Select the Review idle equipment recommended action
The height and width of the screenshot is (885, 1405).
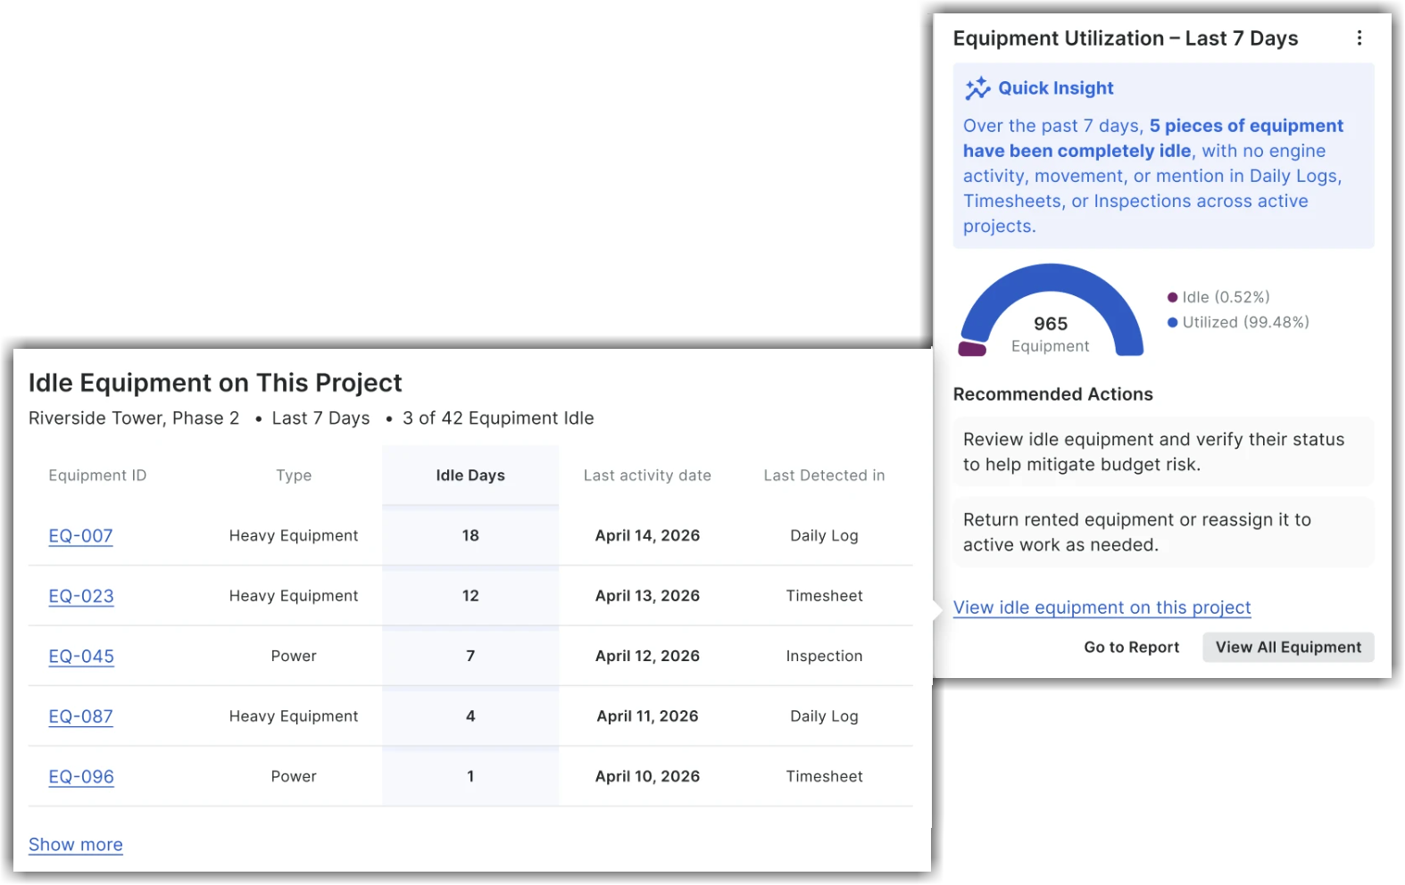pos(1163,451)
